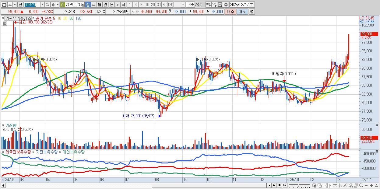Click the 매도 sell button
Image resolution: width=380 pixels, height=189 pixels.
[x=242, y=12]
